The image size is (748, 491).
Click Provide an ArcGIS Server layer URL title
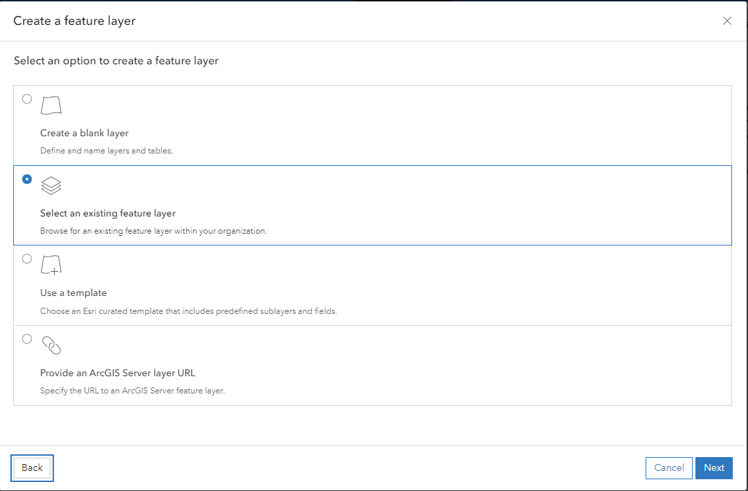coord(118,373)
